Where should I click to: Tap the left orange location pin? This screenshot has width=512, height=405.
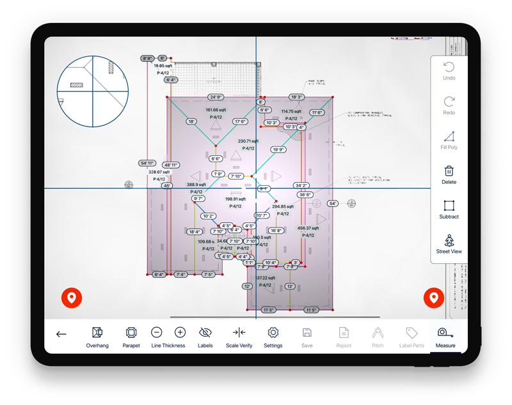[71, 298]
